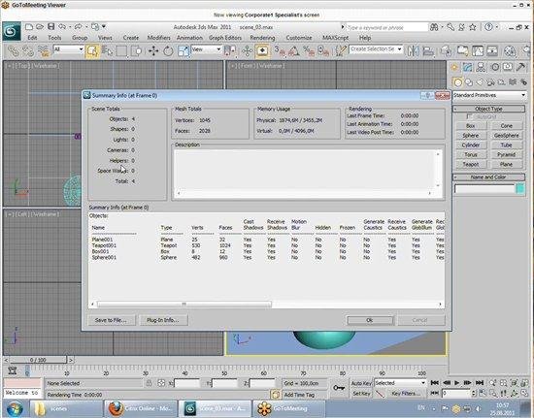Click the Align tool icon
Image resolution: width=534 pixels, height=418 pixels.
coord(428,51)
